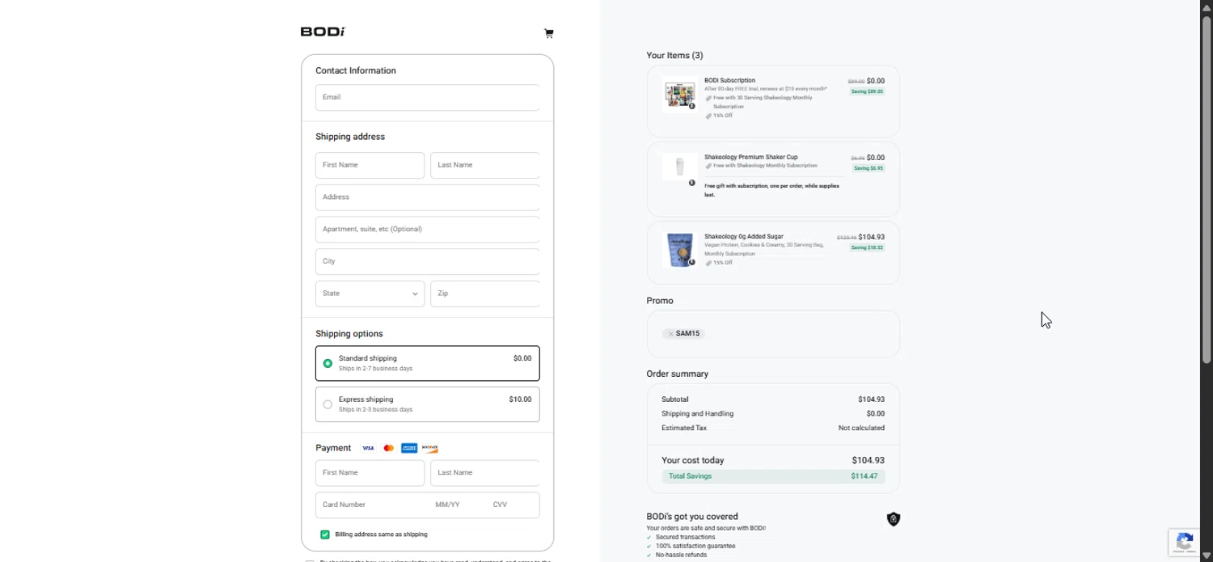Click 'BODi's got you covered' heading

pos(692,517)
